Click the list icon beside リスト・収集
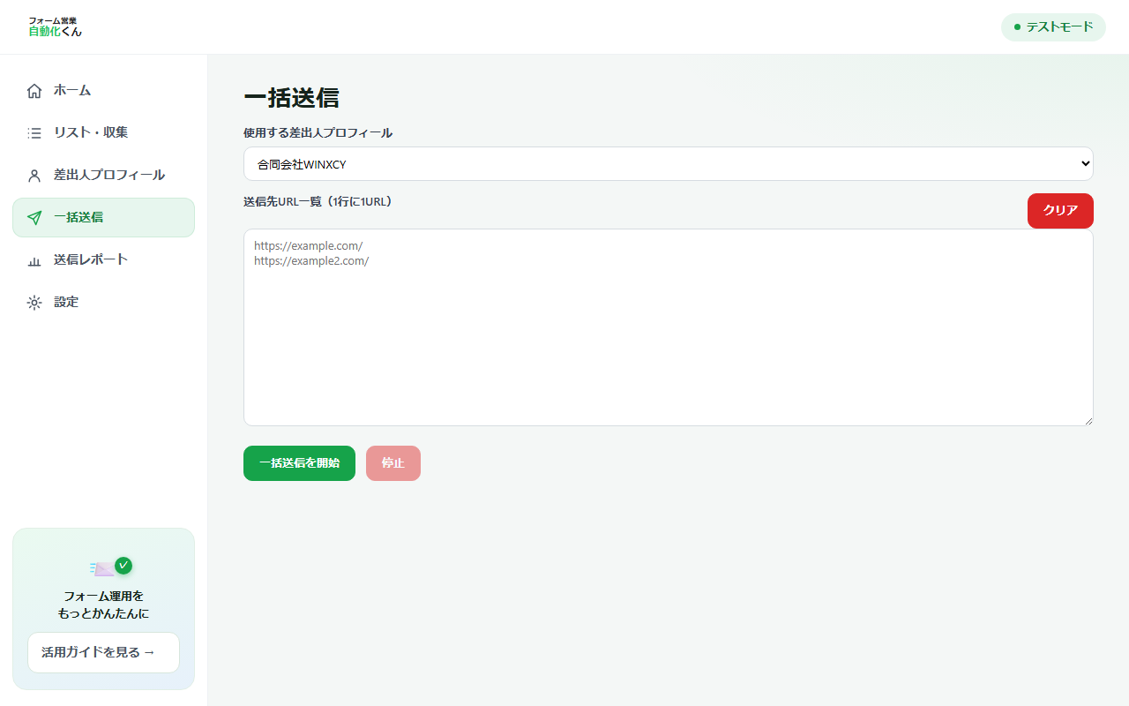The image size is (1129, 706). [x=34, y=133]
